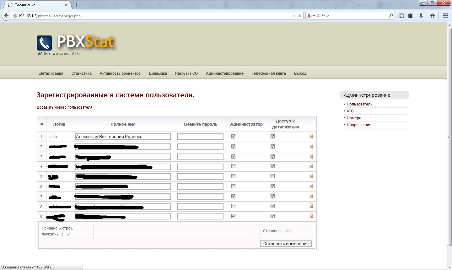Image resolution: width=452 pixels, height=270 pixels.
Task: Click delete icon in row 5
Action: (311, 176)
